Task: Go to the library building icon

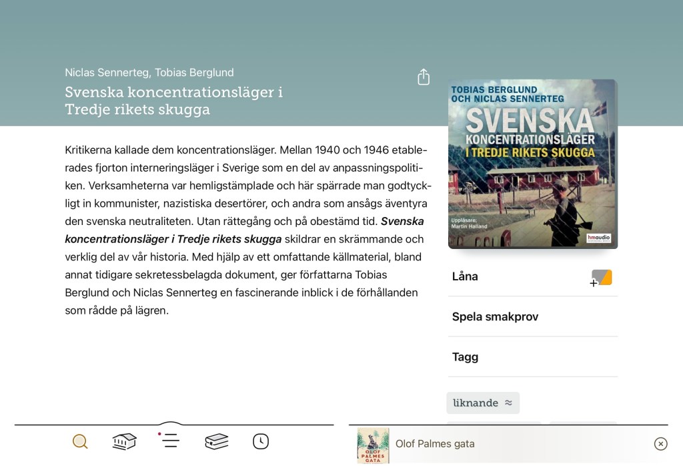Action: (125, 441)
